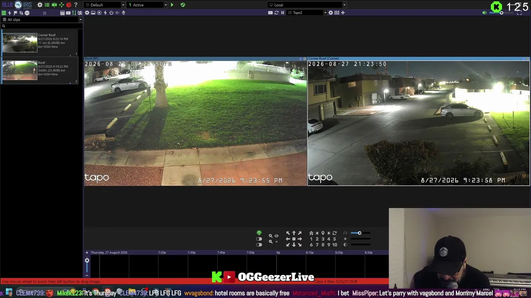Open the calendar icon in clips toolbar
The image size is (531, 298).
click(62, 13)
